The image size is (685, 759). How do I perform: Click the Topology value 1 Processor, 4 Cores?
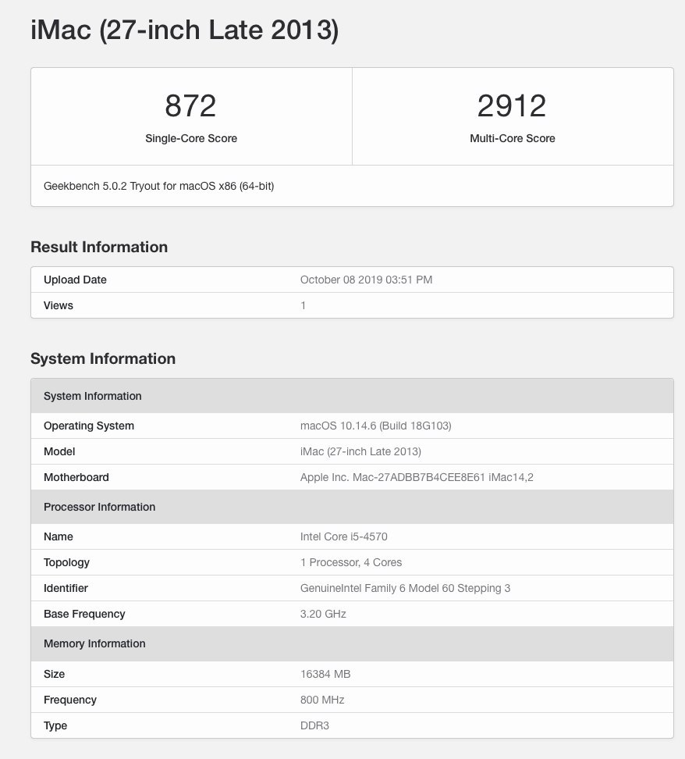(351, 562)
